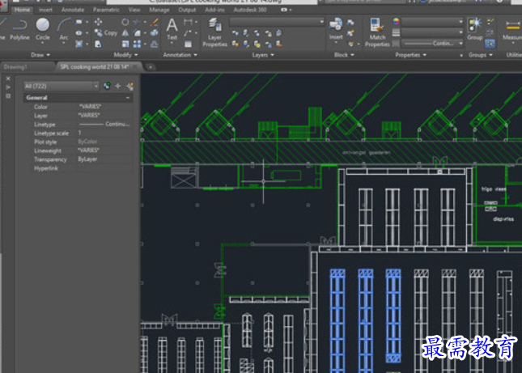Toggle group selection on/off button
Image resolution: width=522 pixels, height=373 pixels.
tap(490, 44)
